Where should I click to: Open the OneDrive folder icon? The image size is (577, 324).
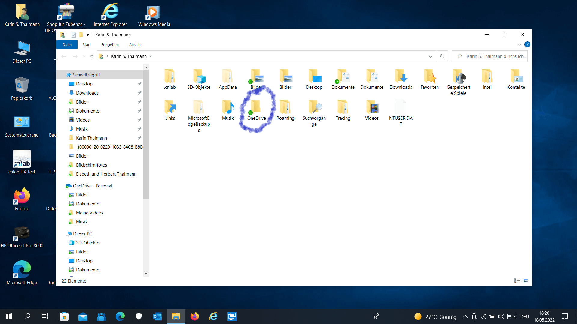point(256,107)
